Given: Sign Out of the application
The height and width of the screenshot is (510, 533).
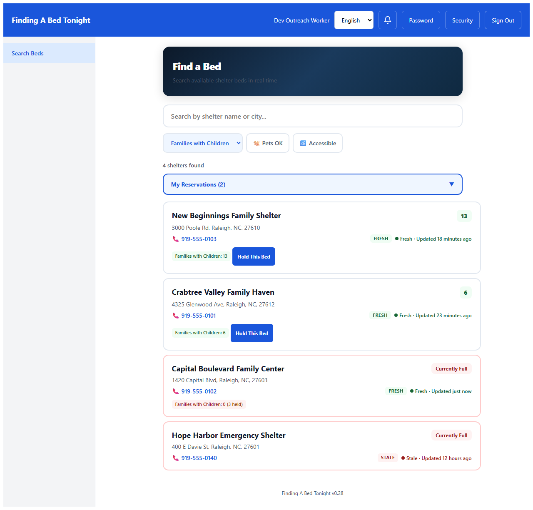Looking at the screenshot, I should click(x=503, y=20).
